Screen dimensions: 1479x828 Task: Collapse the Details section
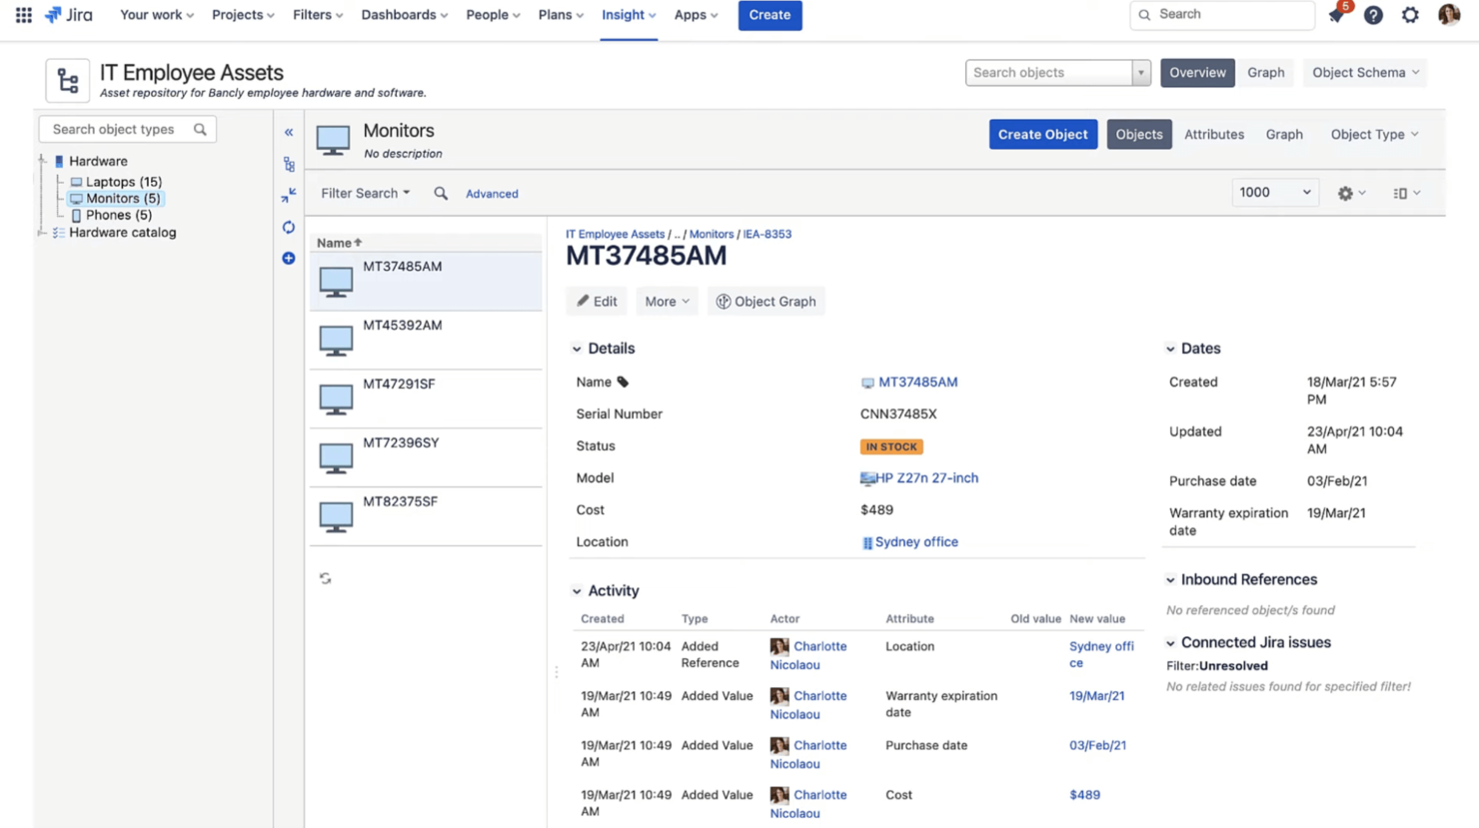[x=576, y=349]
